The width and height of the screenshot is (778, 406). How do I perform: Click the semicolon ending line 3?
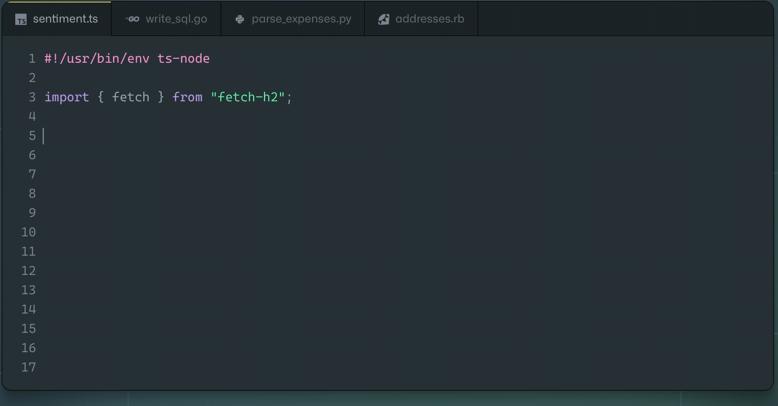tap(290, 97)
